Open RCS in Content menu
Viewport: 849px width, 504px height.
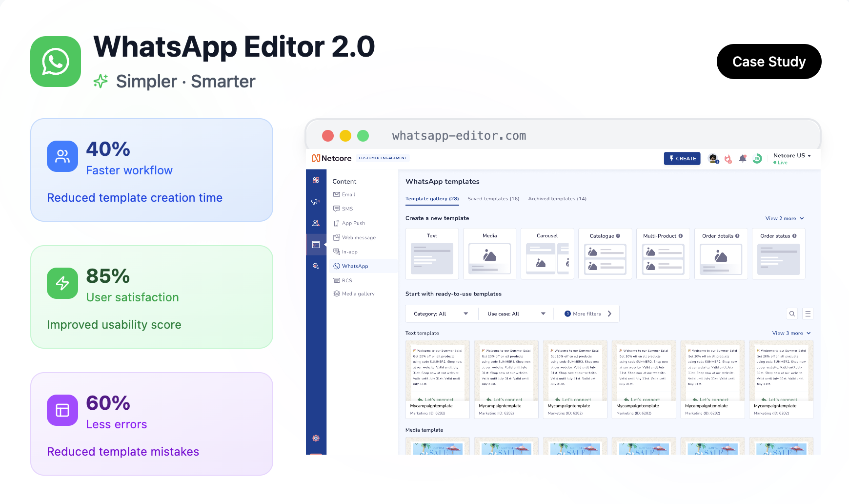[343, 280]
